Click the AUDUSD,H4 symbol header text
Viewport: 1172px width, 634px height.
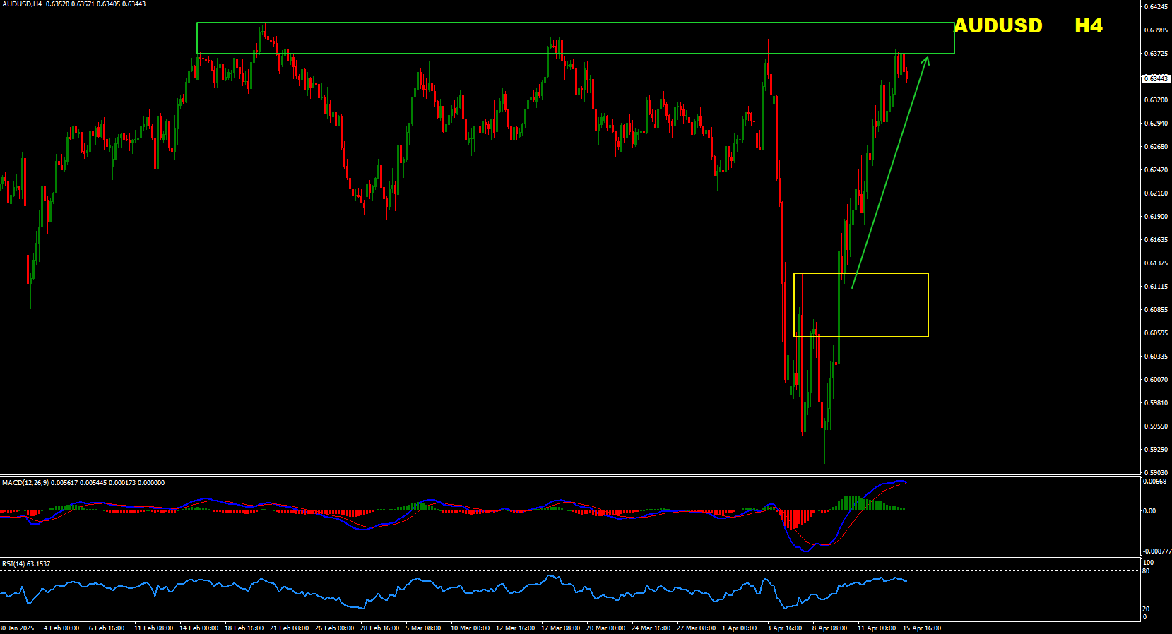click(x=73, y=4)
